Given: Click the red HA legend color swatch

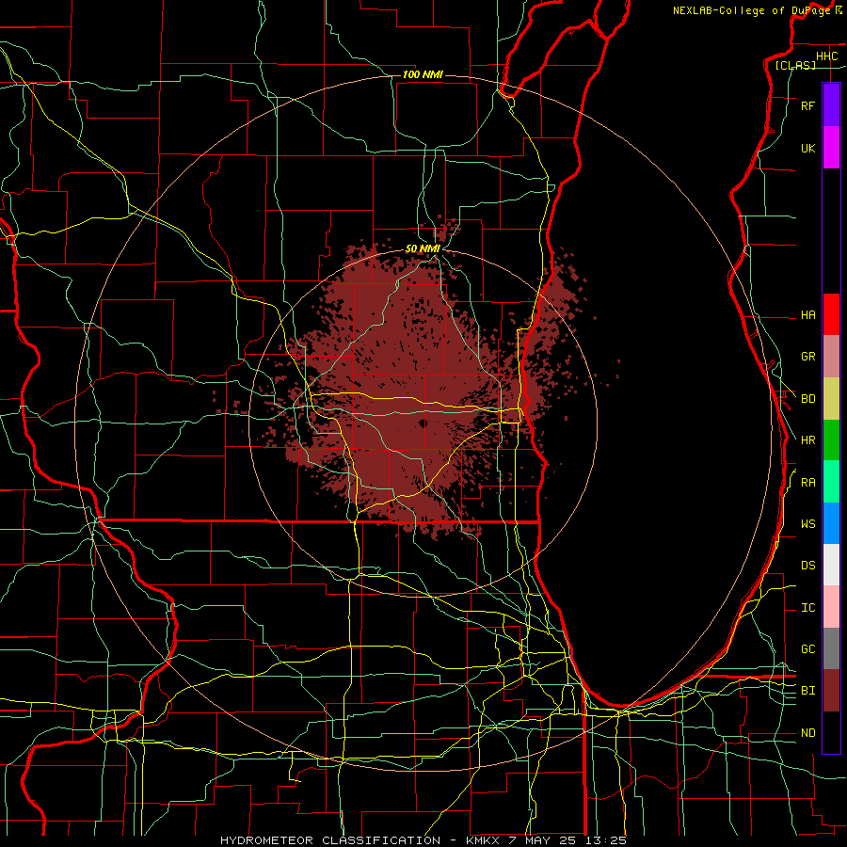Looking at the screenshot, I should 831,314.
